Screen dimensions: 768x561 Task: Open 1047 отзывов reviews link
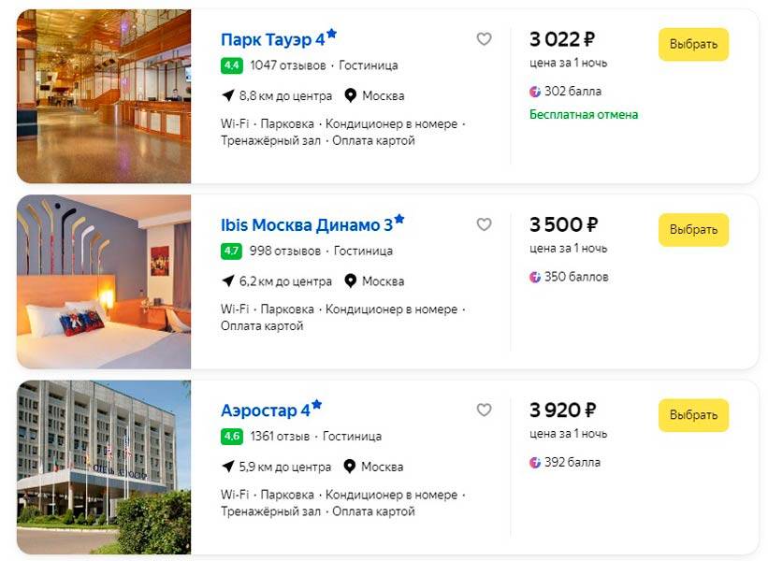click(288, 65)
